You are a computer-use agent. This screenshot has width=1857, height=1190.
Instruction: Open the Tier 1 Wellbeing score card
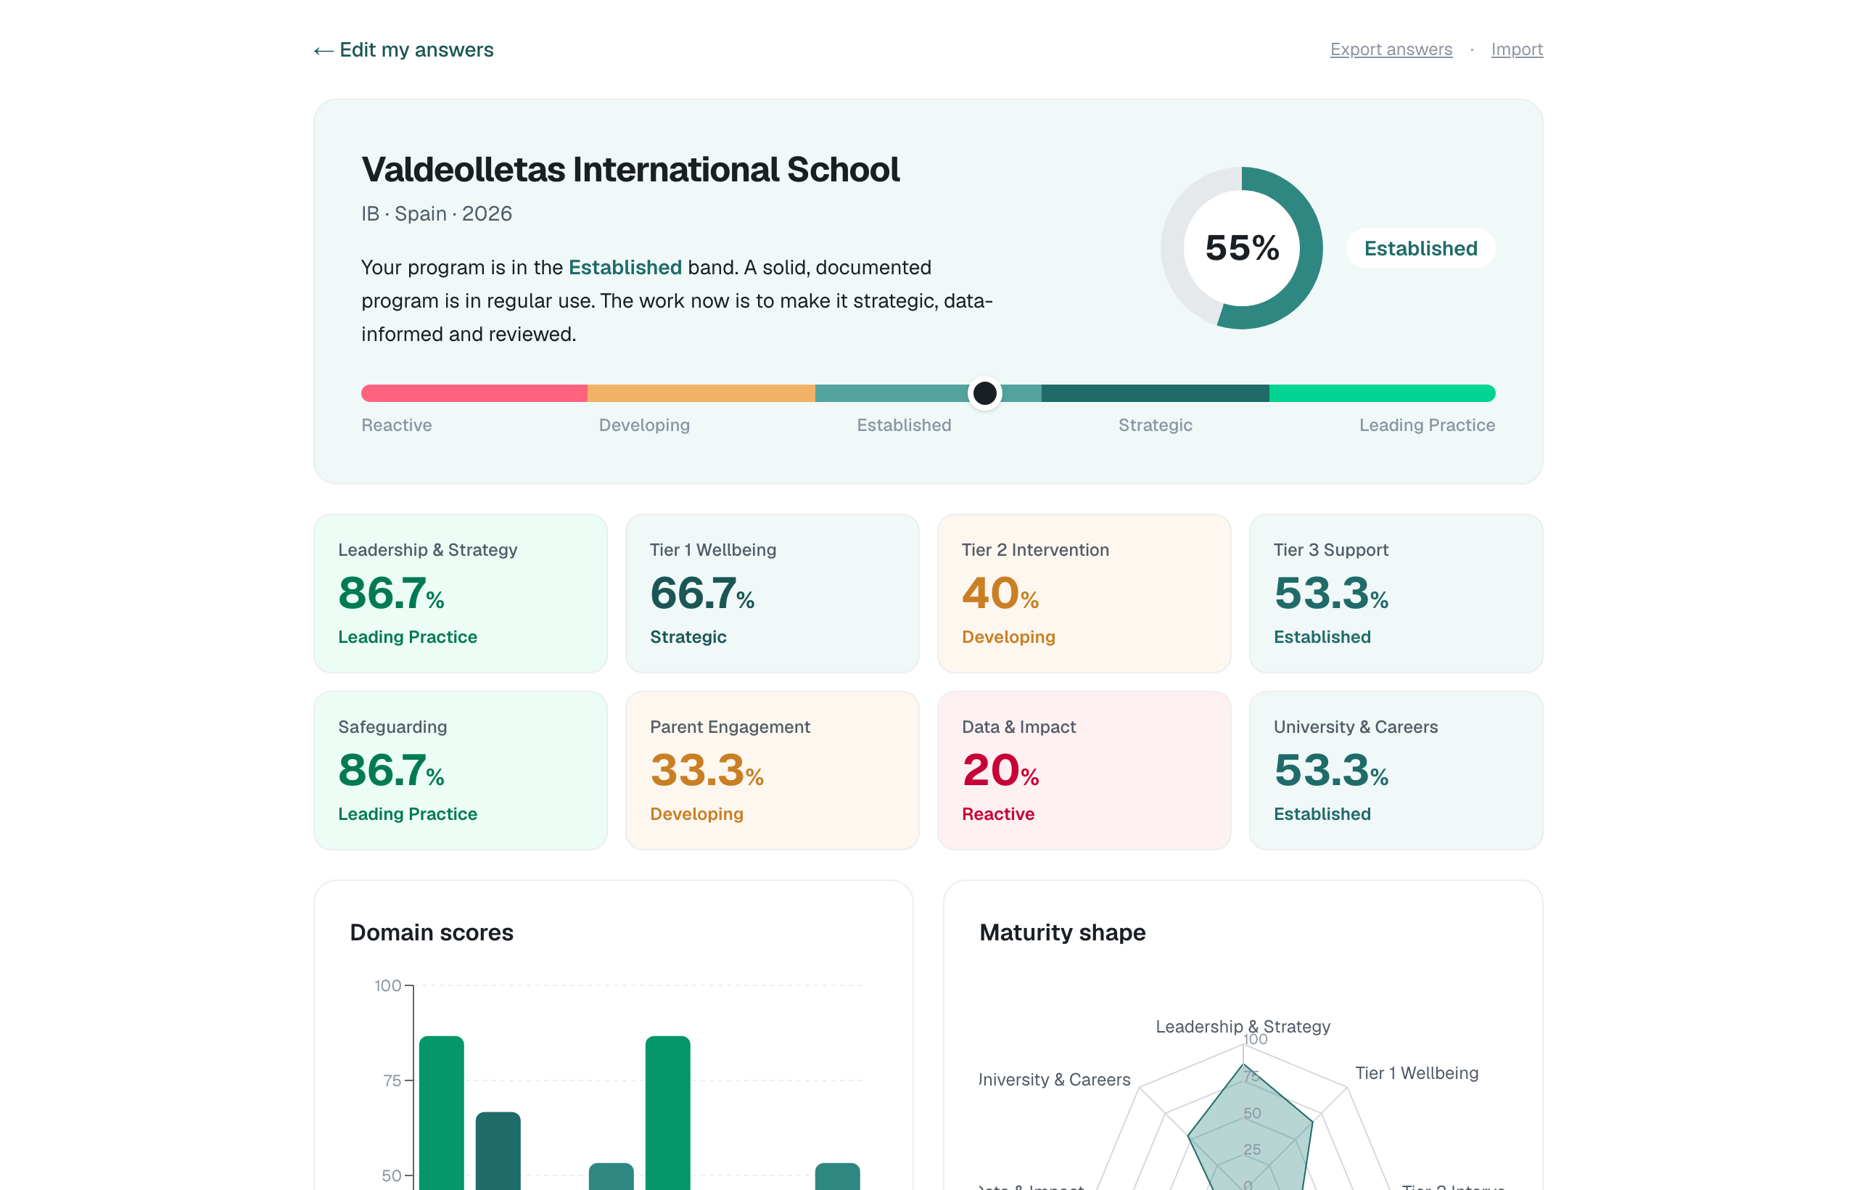point(772,594)
